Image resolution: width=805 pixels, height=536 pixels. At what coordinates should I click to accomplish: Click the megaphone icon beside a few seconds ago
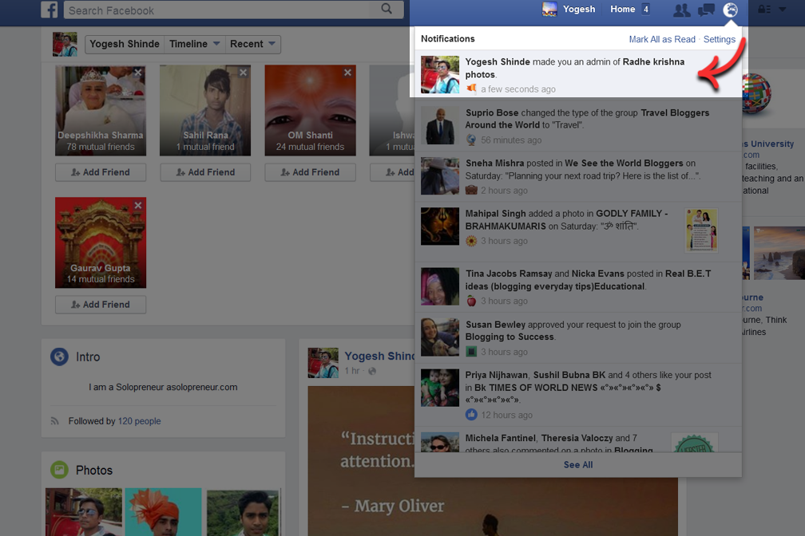(471, 89)
